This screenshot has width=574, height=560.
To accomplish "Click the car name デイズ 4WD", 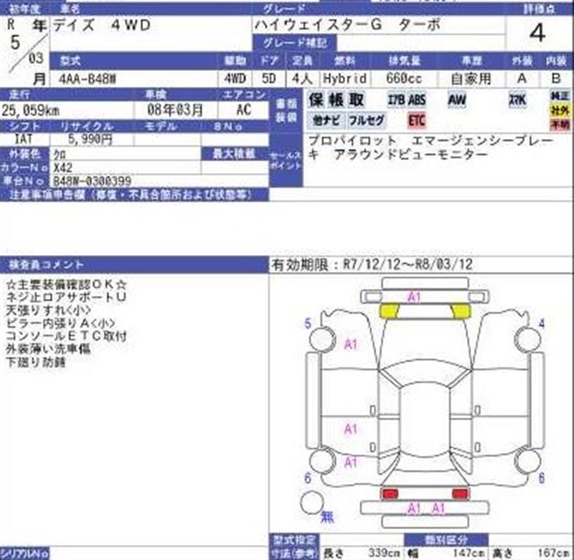I will click(102, 25).
